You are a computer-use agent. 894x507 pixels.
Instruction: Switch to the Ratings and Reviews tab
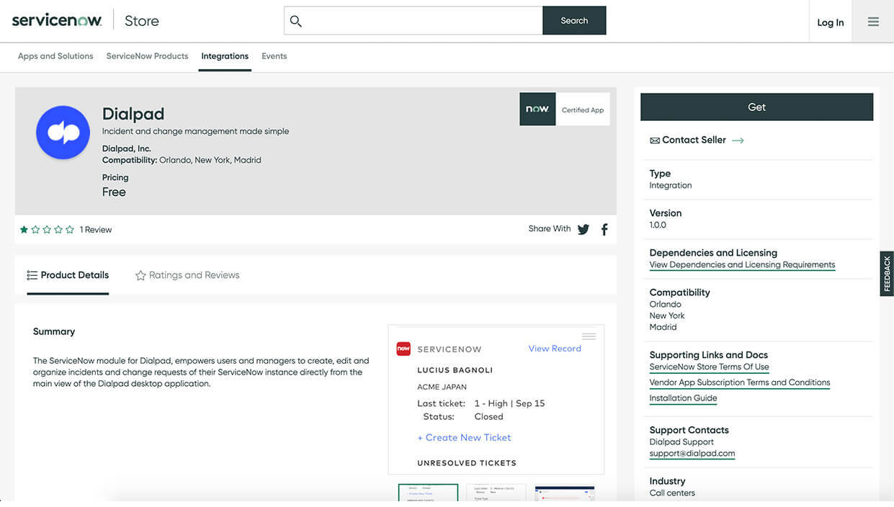187,275
